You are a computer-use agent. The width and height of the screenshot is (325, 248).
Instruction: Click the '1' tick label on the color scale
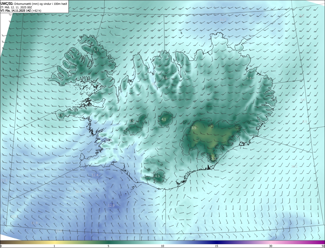point(54,246)
